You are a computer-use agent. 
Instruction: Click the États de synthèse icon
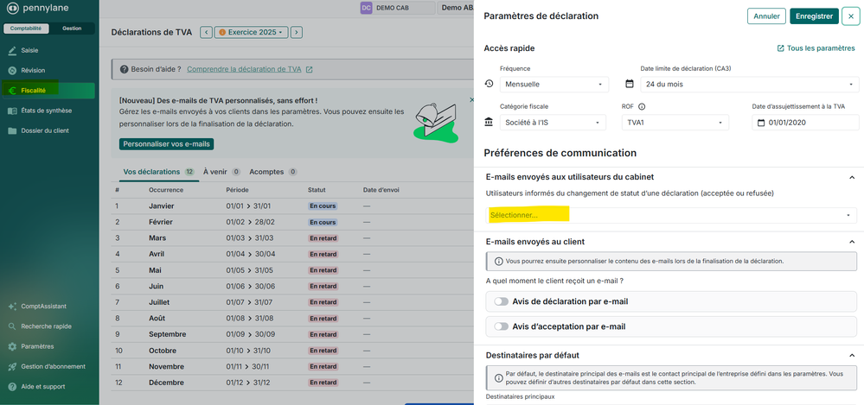pos(12,111)
